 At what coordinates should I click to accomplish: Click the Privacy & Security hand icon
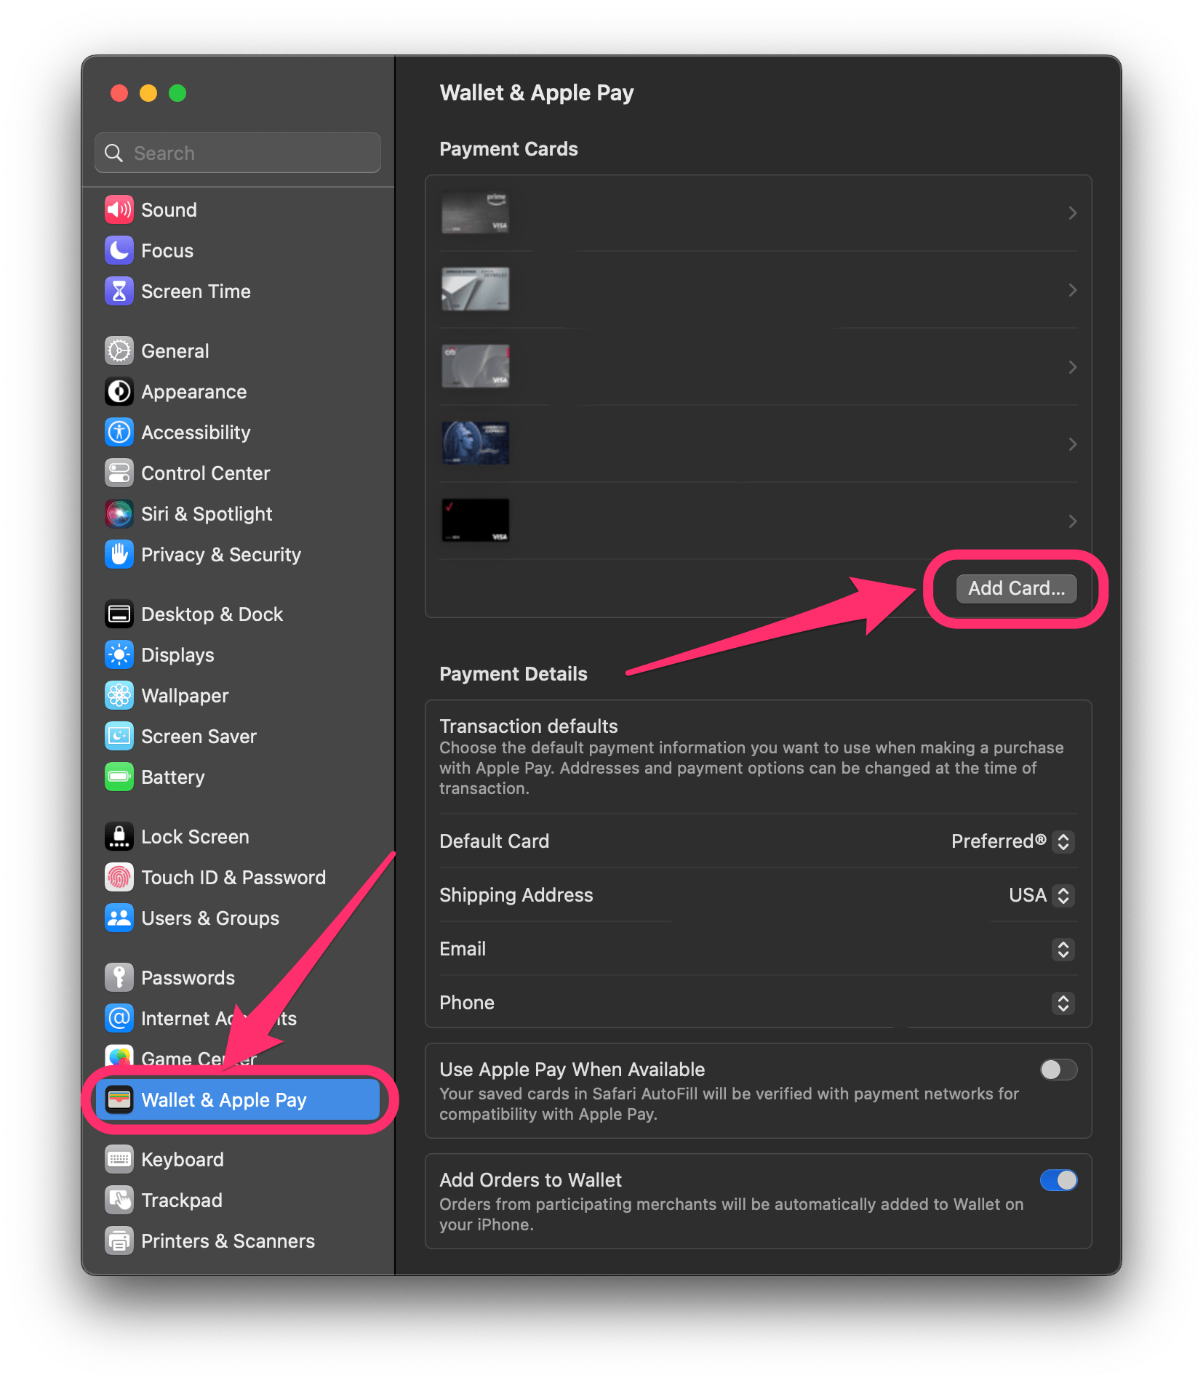(119, 555)
